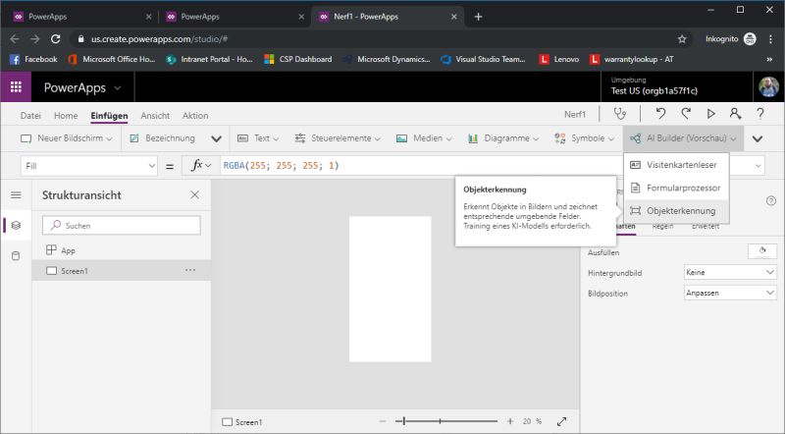
Task: Adjust the canvas zoom slider
Action: (x=446, y=421)
